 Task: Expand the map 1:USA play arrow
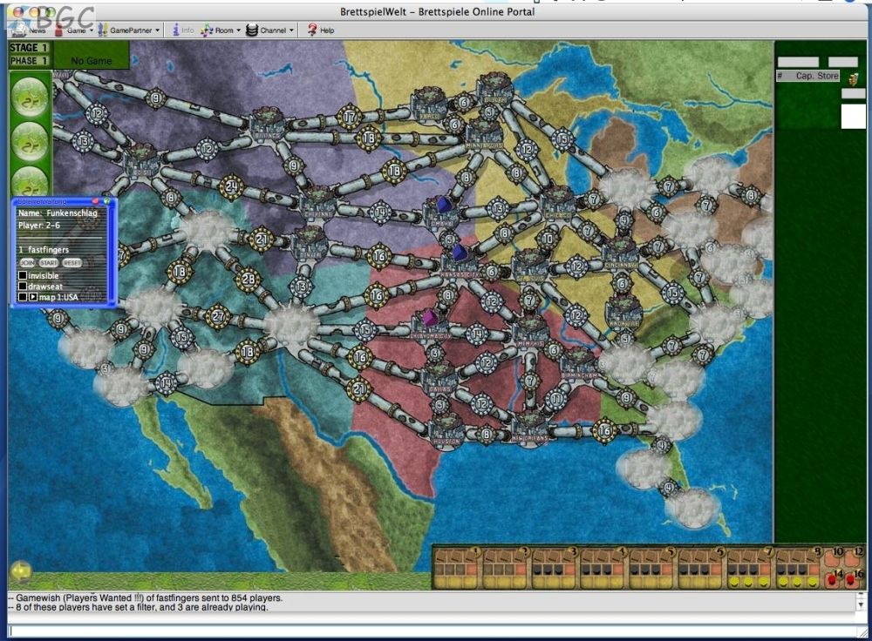tap(33, 297)
